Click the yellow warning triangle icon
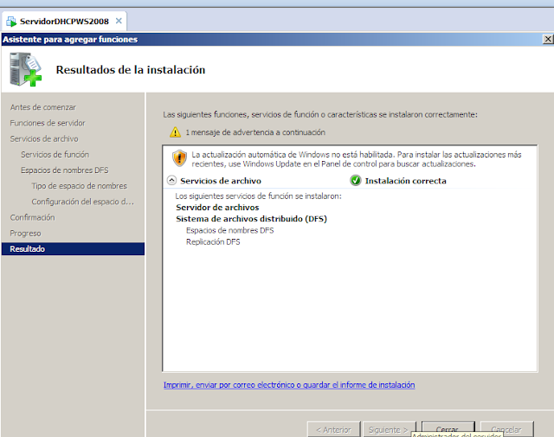The width and height of the screenshot is (554, 437). [175, 132]
